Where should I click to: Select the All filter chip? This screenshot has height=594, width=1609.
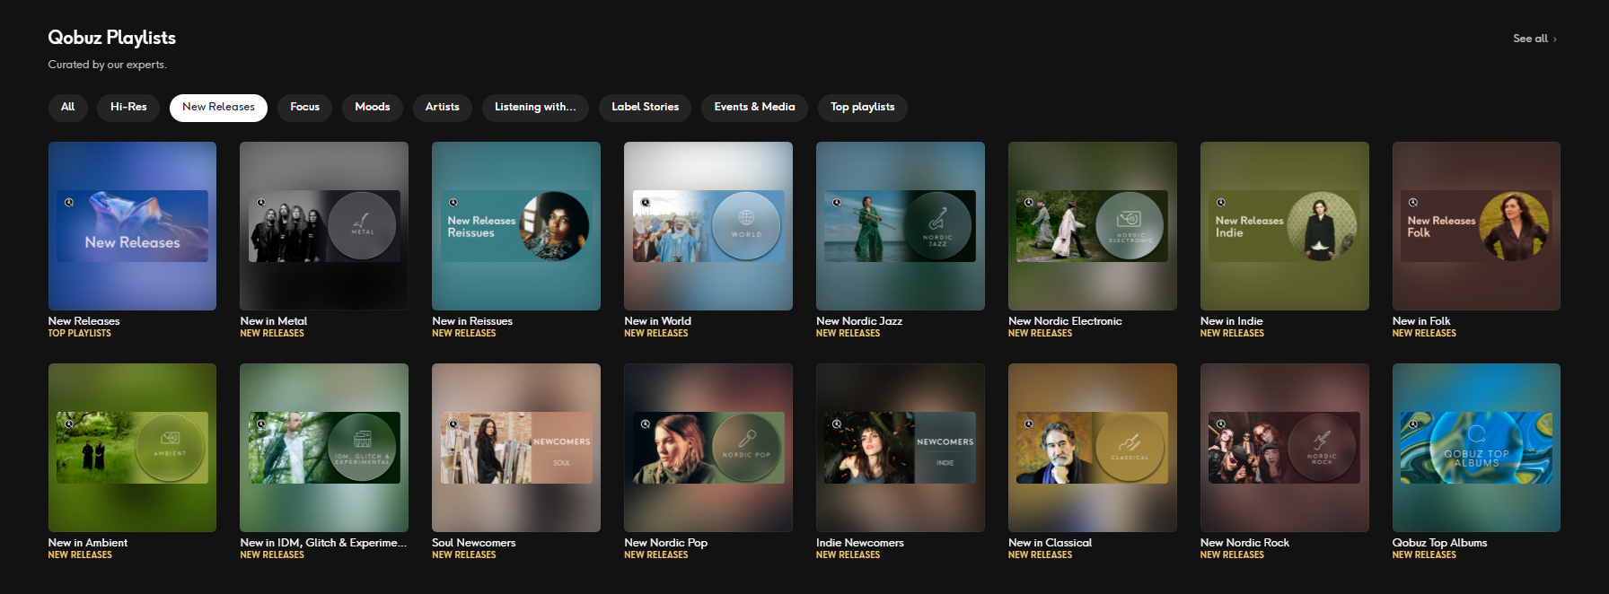coord(67,108)
